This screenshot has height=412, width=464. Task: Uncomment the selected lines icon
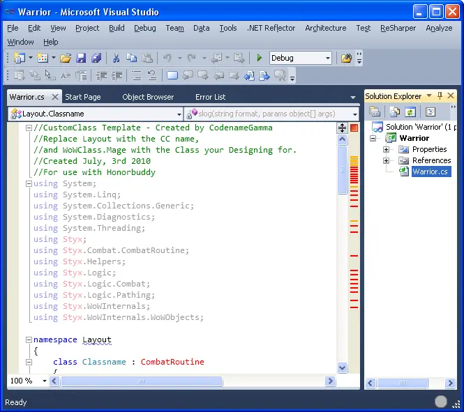[x=152, y=76]
